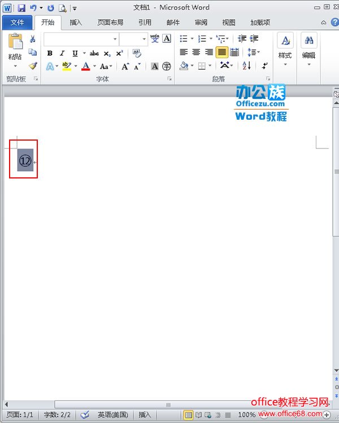This screenshot has height=423, width=339.
Task: Switch to the 审阅 tab
Action: click(x=201, y=23)
